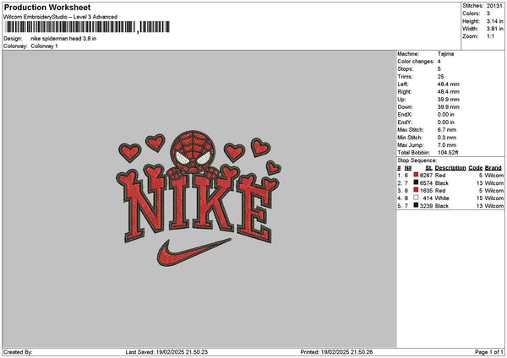Screen dimensions: 507x358
Task: Click the "Up:" measurement value
Action: coord(448,100)
